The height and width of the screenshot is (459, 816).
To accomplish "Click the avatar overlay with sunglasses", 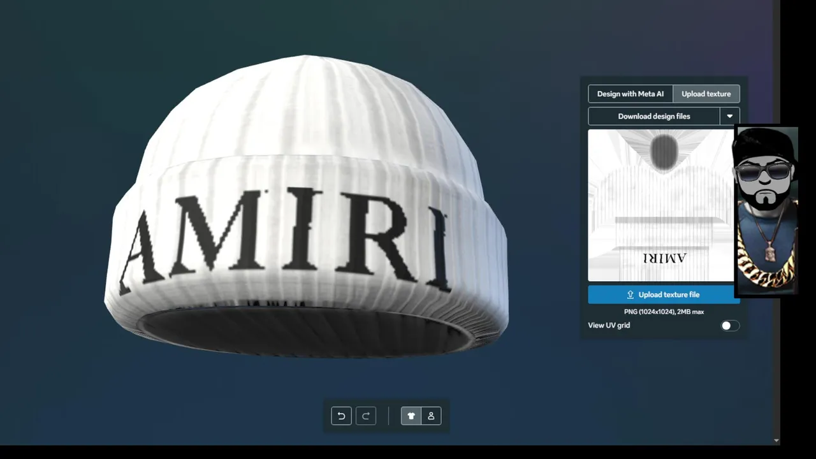I will coord(766,211).
